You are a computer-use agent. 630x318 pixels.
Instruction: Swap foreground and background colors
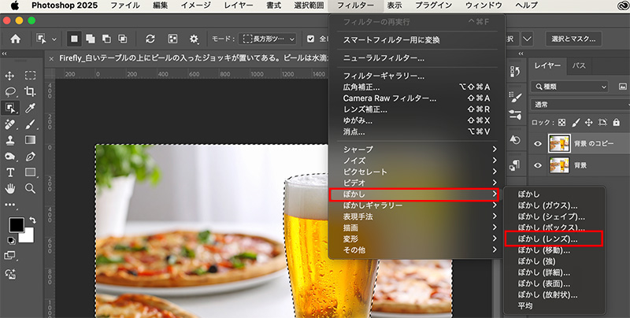[32, 220]
